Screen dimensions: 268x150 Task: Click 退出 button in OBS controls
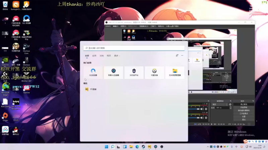(x=244, y=120)
